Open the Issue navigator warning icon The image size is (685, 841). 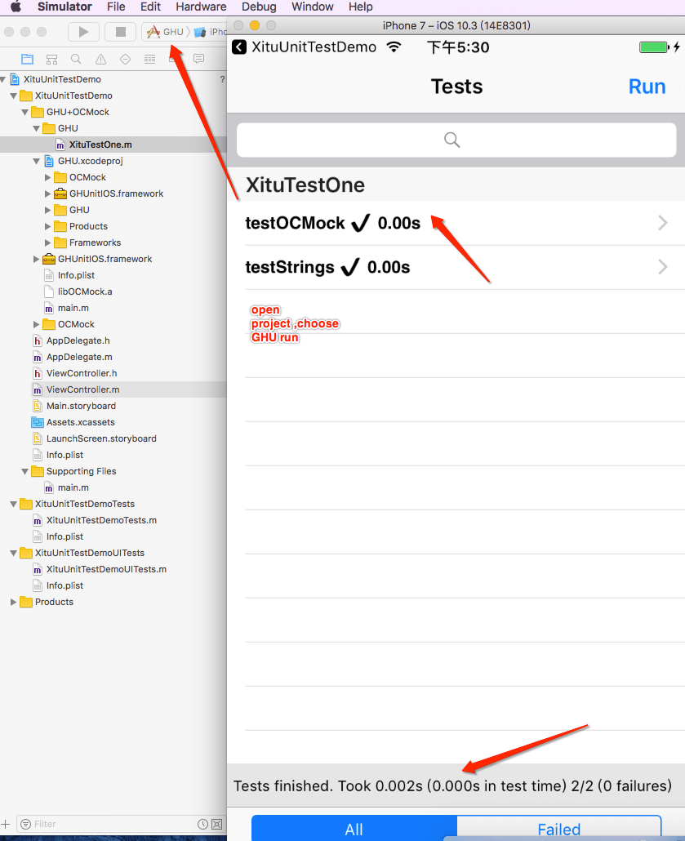(101, 59)
